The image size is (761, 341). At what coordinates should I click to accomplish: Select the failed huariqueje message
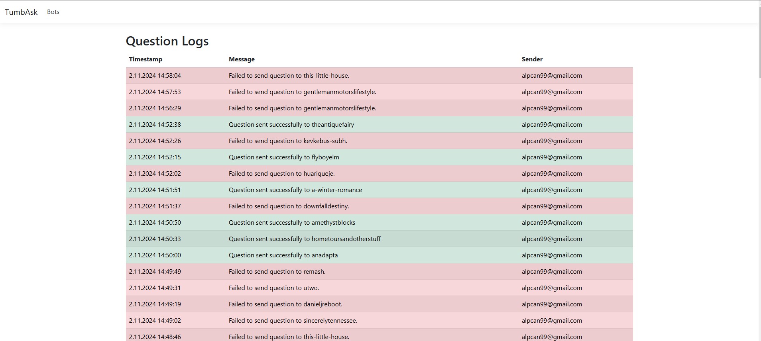[282, 174]
